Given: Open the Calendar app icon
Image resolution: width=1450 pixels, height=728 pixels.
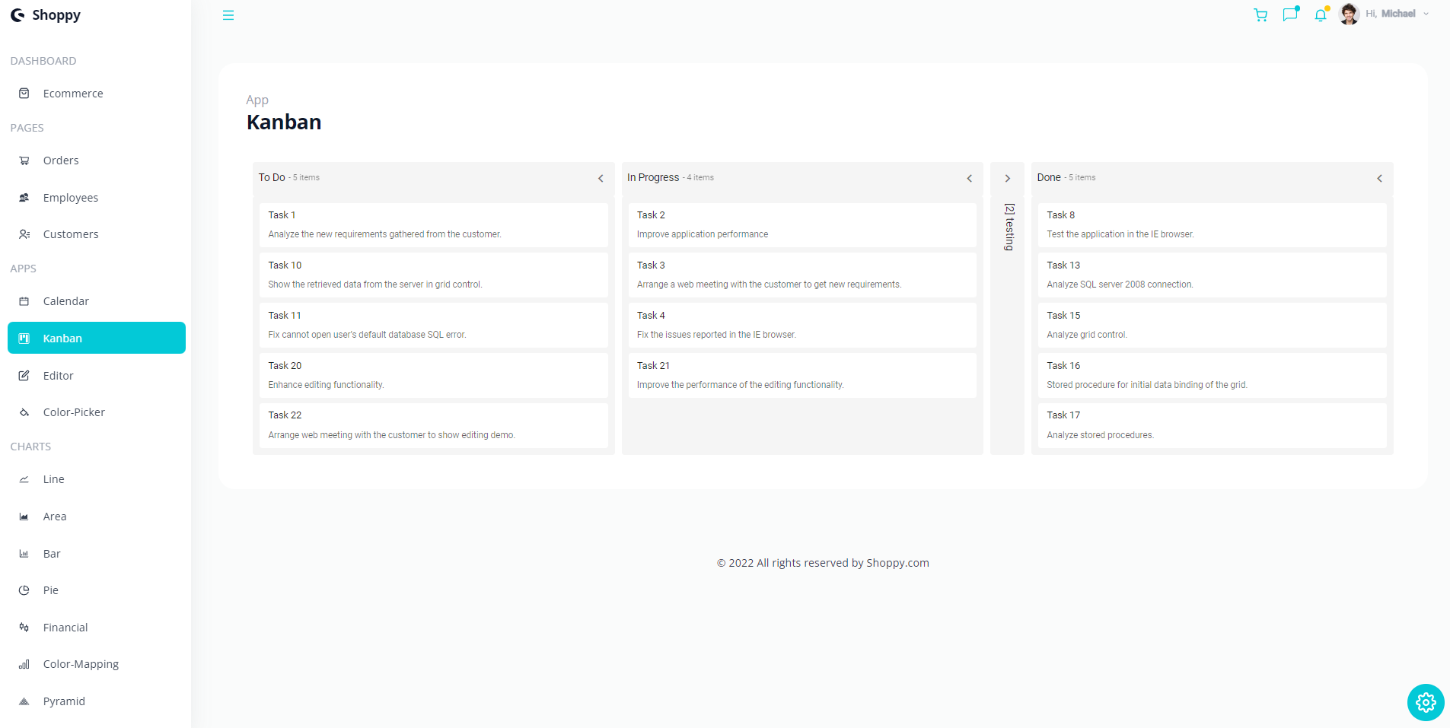Looking at the screenshot, I should (x=25, y=300).
